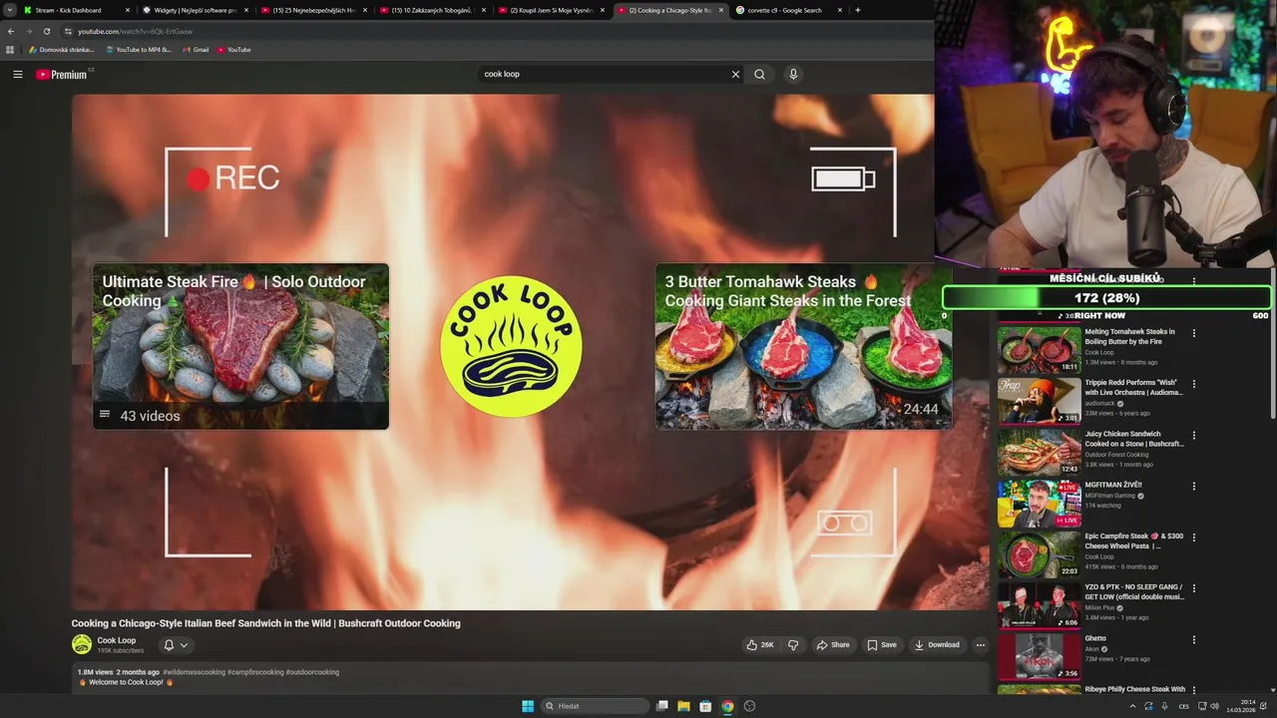Open more actions (three dots) under video
1277x718 pixels.
coord(980,645)
